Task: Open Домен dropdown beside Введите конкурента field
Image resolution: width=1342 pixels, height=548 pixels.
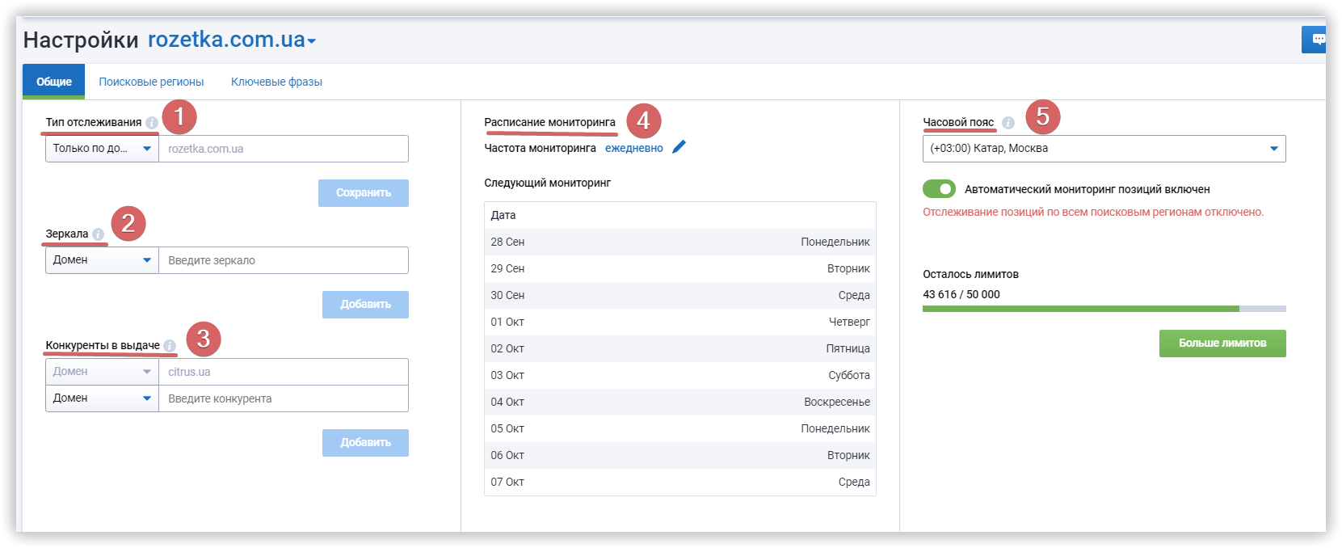Action: 102,398
